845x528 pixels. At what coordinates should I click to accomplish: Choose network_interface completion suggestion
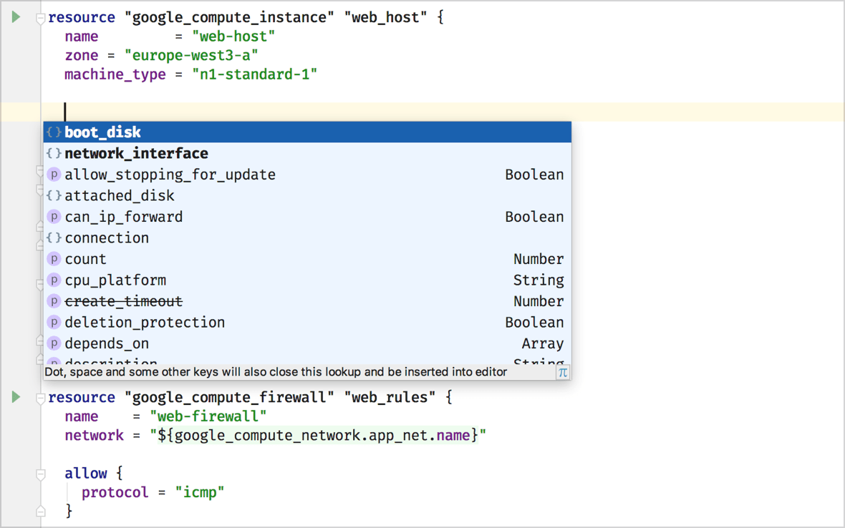(136, 153)
